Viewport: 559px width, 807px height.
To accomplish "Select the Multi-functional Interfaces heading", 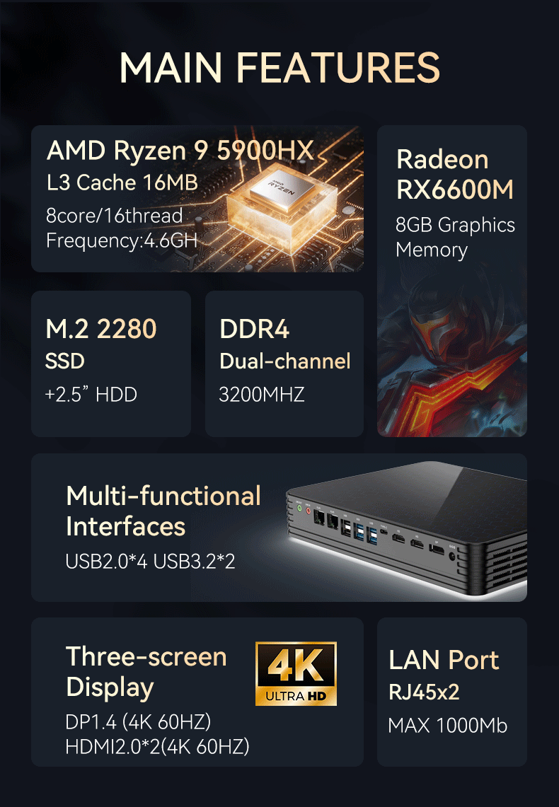I will pos(163,511).
